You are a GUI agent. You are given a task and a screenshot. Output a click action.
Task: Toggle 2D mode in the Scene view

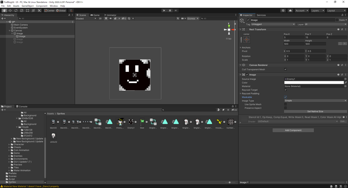(100, 18)
